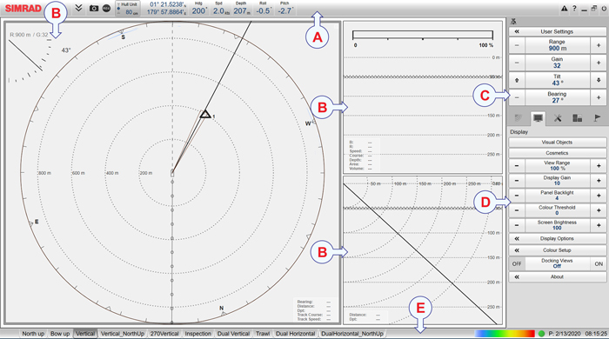Click the pin icon above User Settings
Image resolution: width=609 pixels, height=339 pixels.
pyautogui.click(x=513, y=22)
